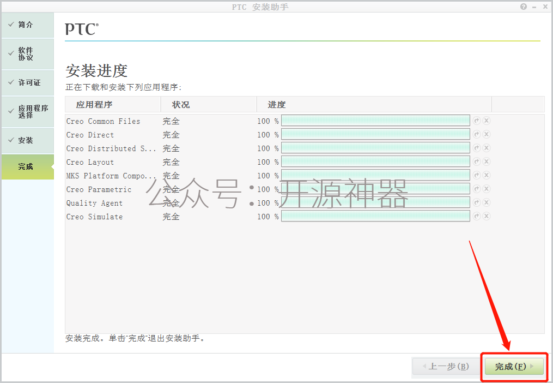Image resolution: width=553 pixels, height=383 pixels.
Task: Select the "Creo Distributed S..." application name
Action: pos(111,148)
